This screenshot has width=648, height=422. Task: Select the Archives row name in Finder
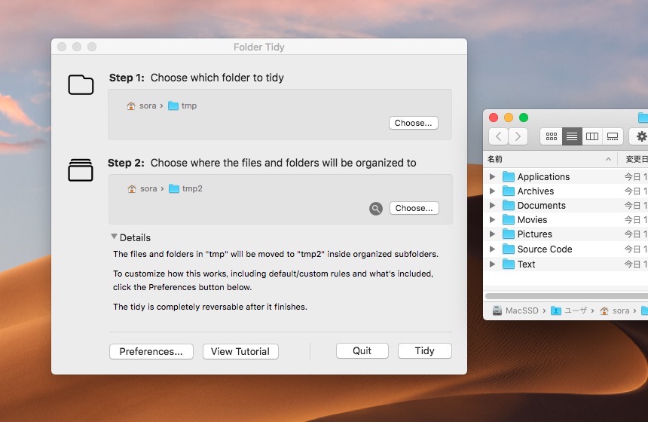click(536, 191)
